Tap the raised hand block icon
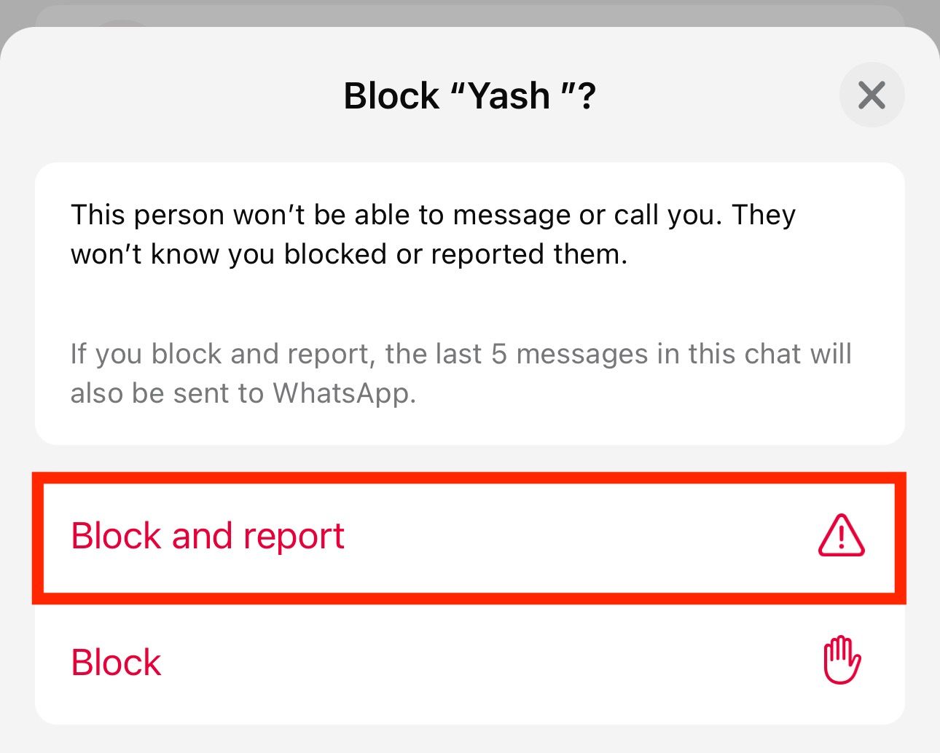The width and height of the screenshot is (940, 753). [x=842, y=661]
